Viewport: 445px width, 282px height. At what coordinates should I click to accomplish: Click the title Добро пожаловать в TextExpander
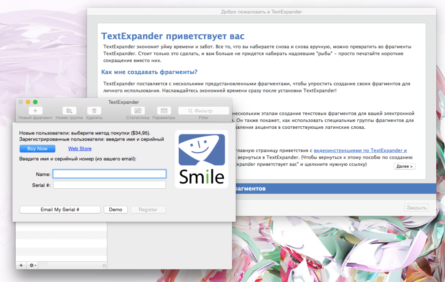(261, 12)
